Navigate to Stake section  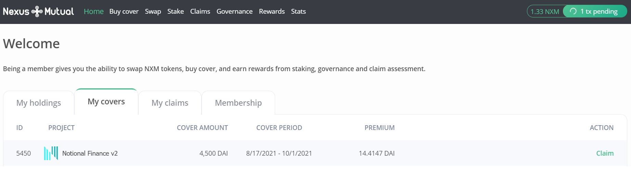click(176, 11)
